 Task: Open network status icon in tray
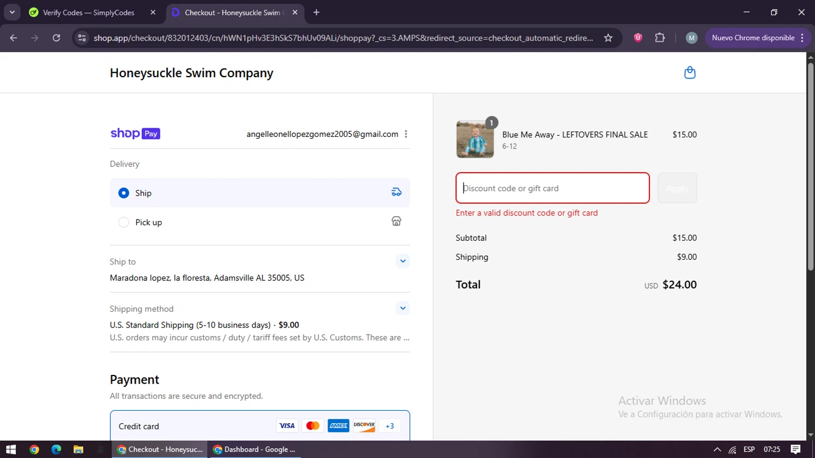coord(732,449)
